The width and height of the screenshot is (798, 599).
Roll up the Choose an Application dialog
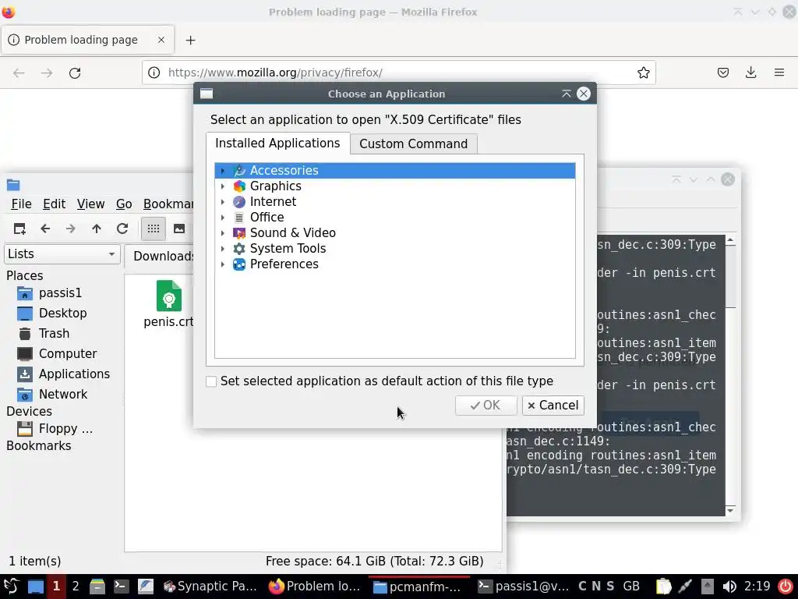click(566, 94)
